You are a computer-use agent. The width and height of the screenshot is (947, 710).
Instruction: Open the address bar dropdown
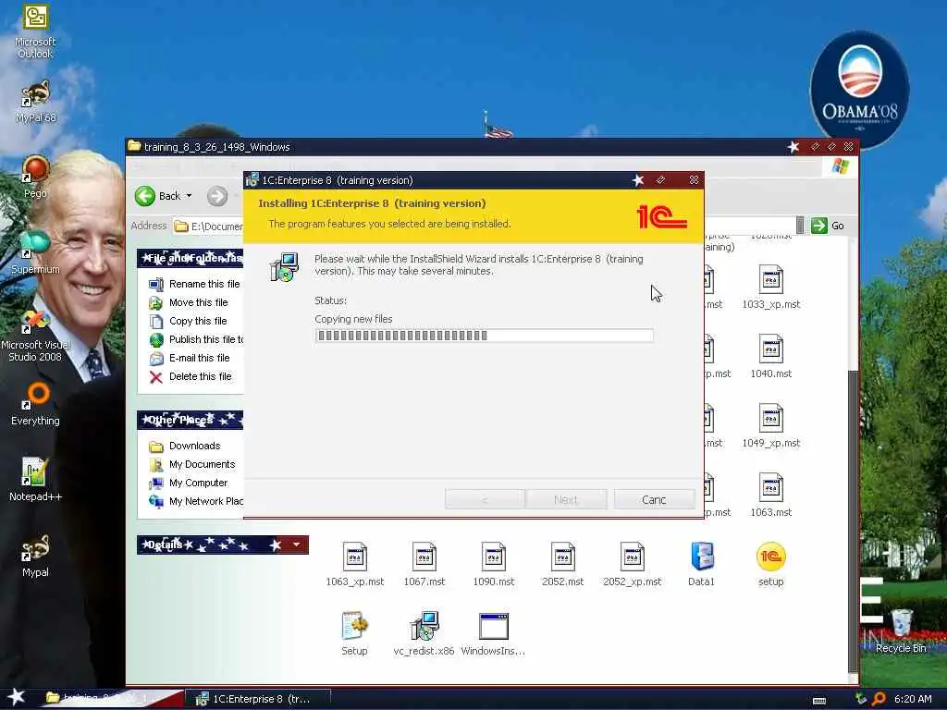tap(800, 226)
